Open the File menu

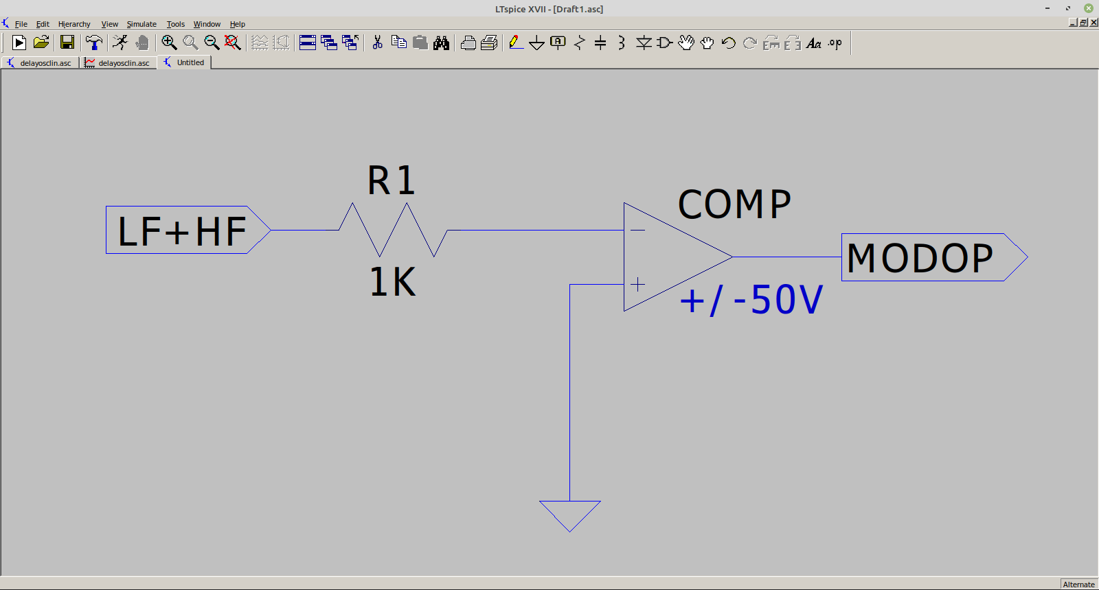tap(21, 24)
